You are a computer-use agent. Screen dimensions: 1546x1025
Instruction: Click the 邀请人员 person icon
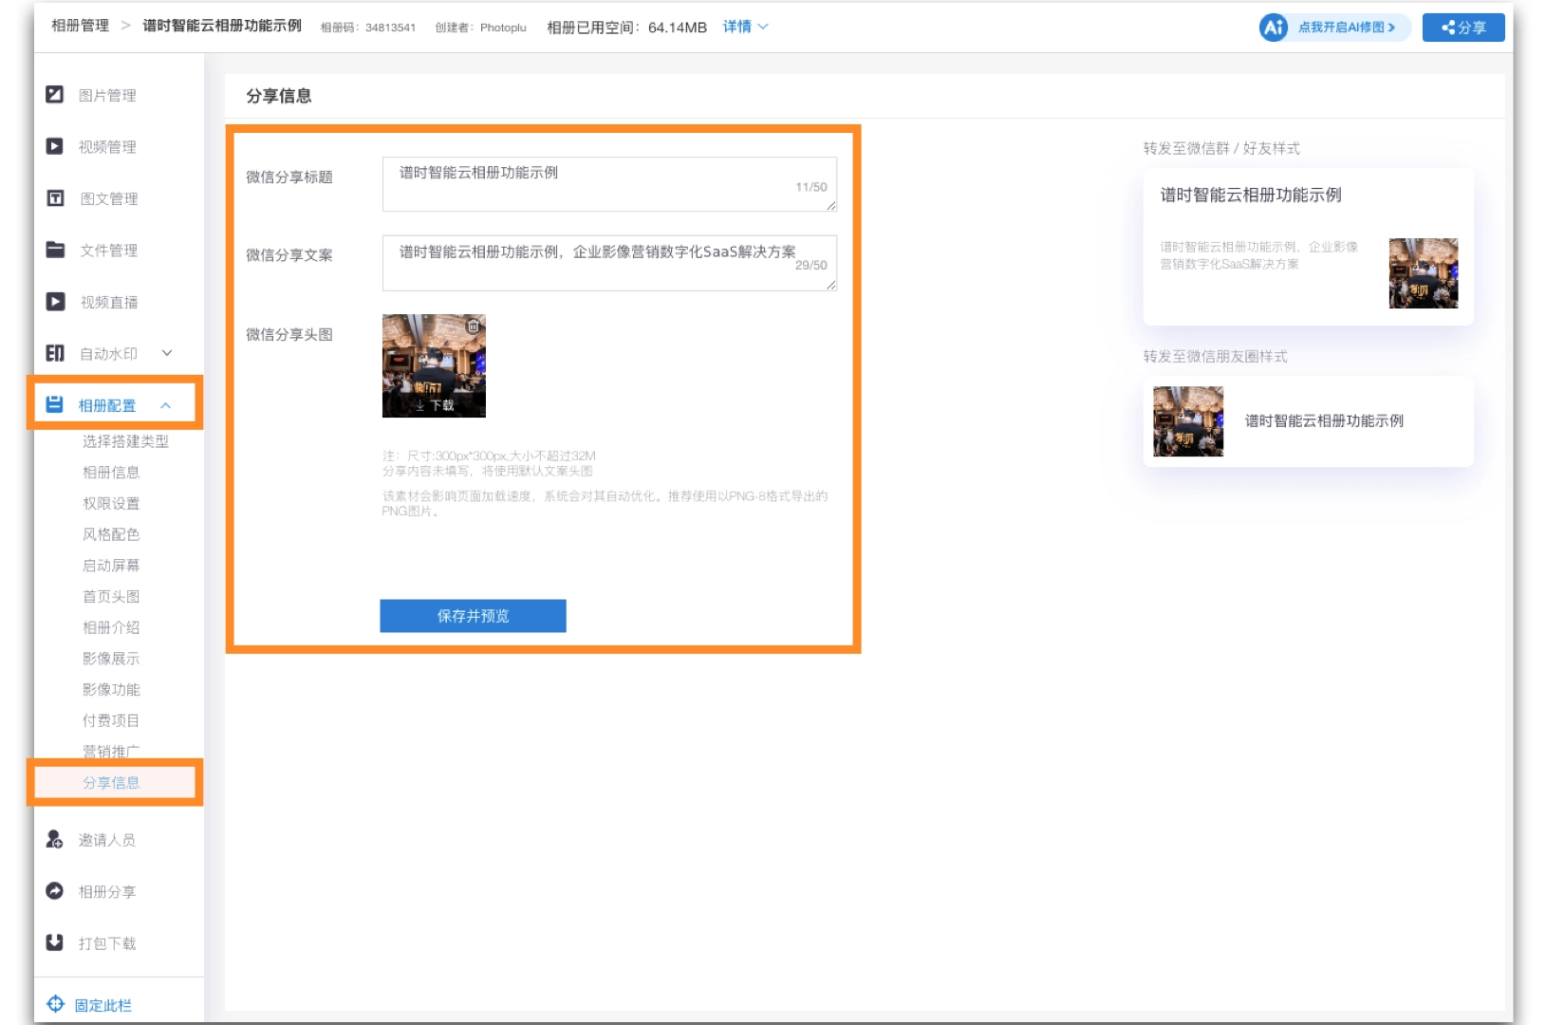click(x=55, y=840)
